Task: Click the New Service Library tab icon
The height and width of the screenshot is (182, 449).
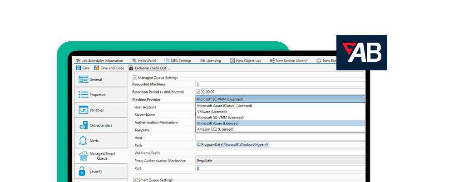Action: [272, 61]
